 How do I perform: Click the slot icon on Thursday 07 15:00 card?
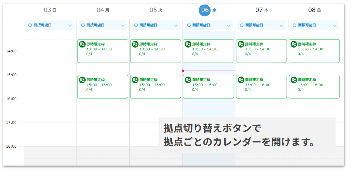(x=241, y=80)
